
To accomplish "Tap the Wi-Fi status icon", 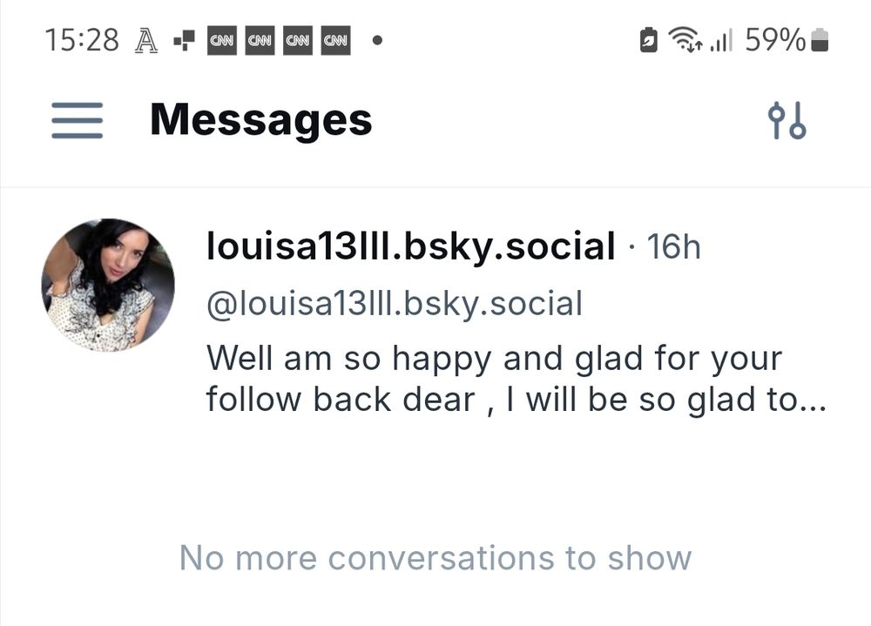I will click(685, 41).
